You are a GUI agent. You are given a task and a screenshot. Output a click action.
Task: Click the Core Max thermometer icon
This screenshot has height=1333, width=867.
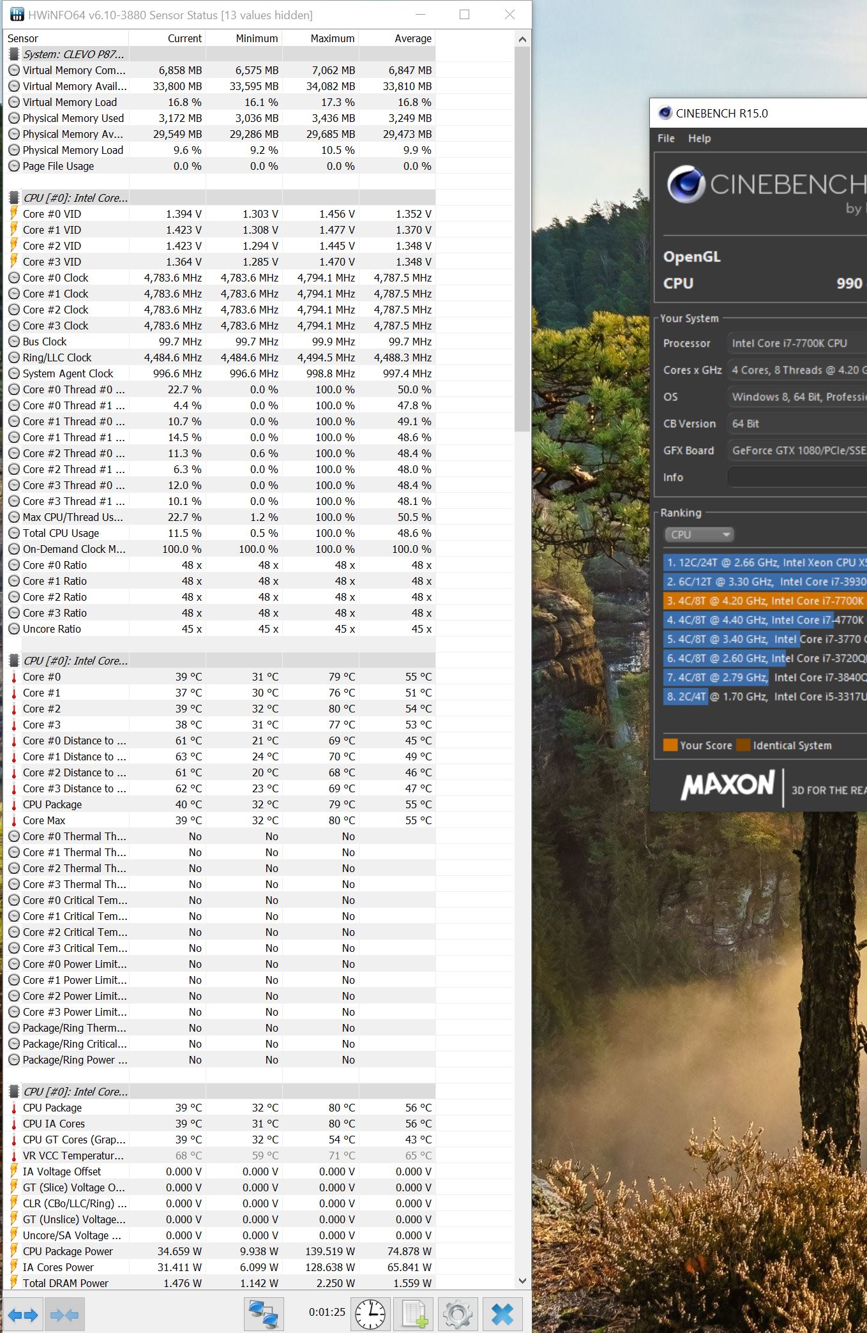[14, 820]
